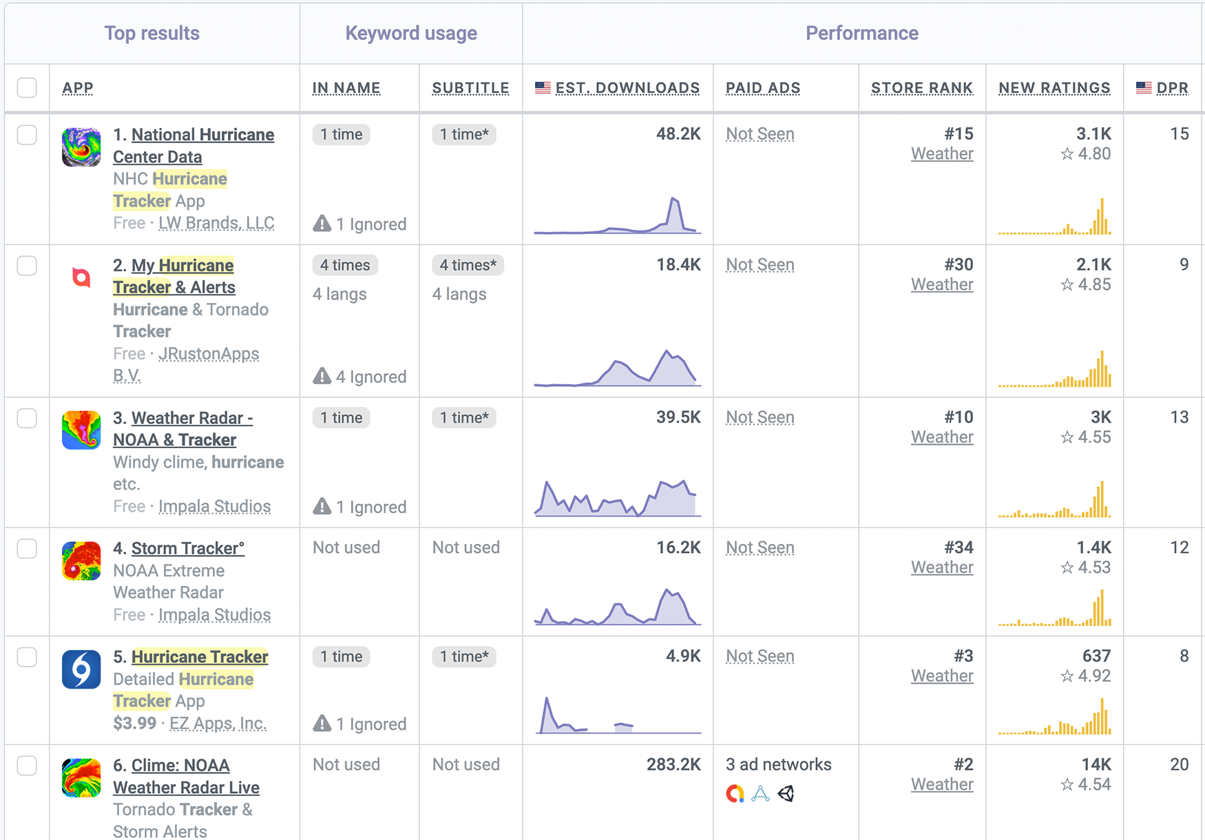1205x840 pixels.
Task: Open Storm Tracker° app link
Action: [188, 549]
